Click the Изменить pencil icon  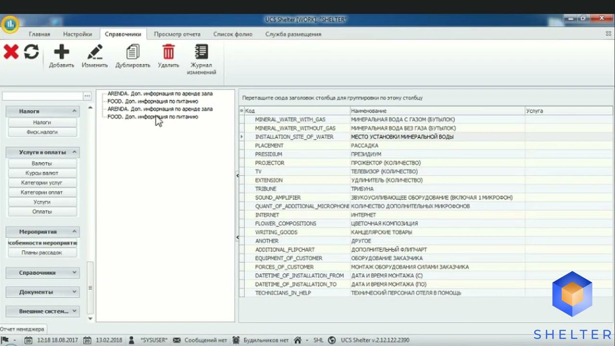[95, 51]
